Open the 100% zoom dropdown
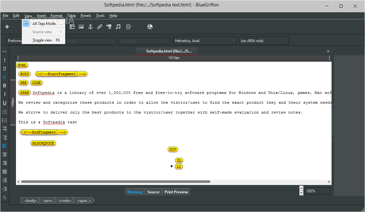Image resolution: width=365 pixels, height=212 pixels. [x=317, y=191]
